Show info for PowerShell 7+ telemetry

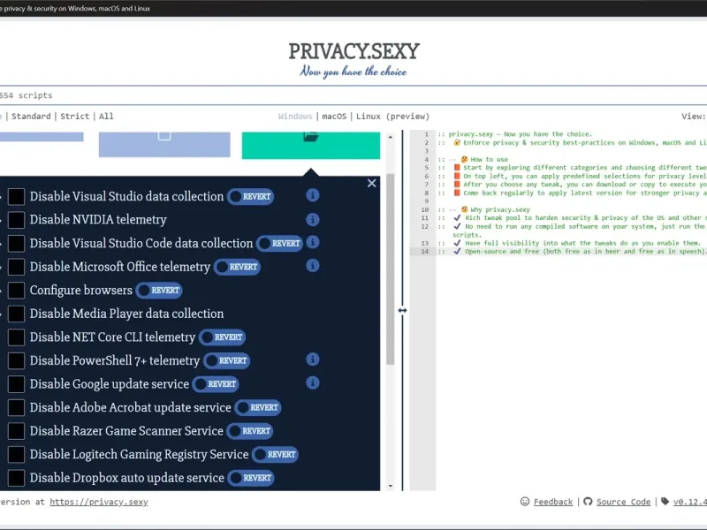click(x=313, y=360)
